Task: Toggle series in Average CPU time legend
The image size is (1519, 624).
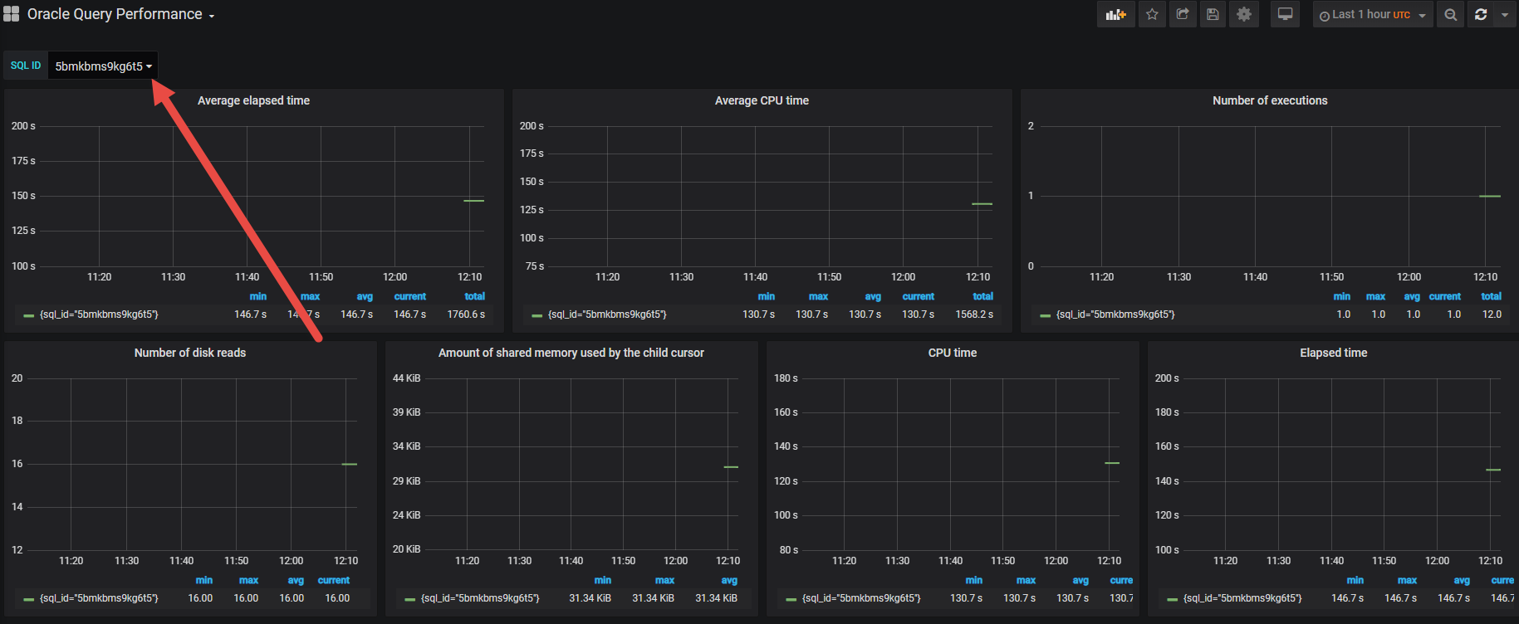Action: [607, 314]
